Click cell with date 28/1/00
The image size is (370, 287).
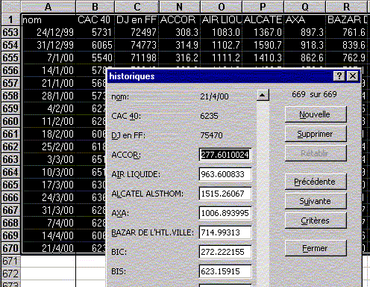(x=48, y=96)
